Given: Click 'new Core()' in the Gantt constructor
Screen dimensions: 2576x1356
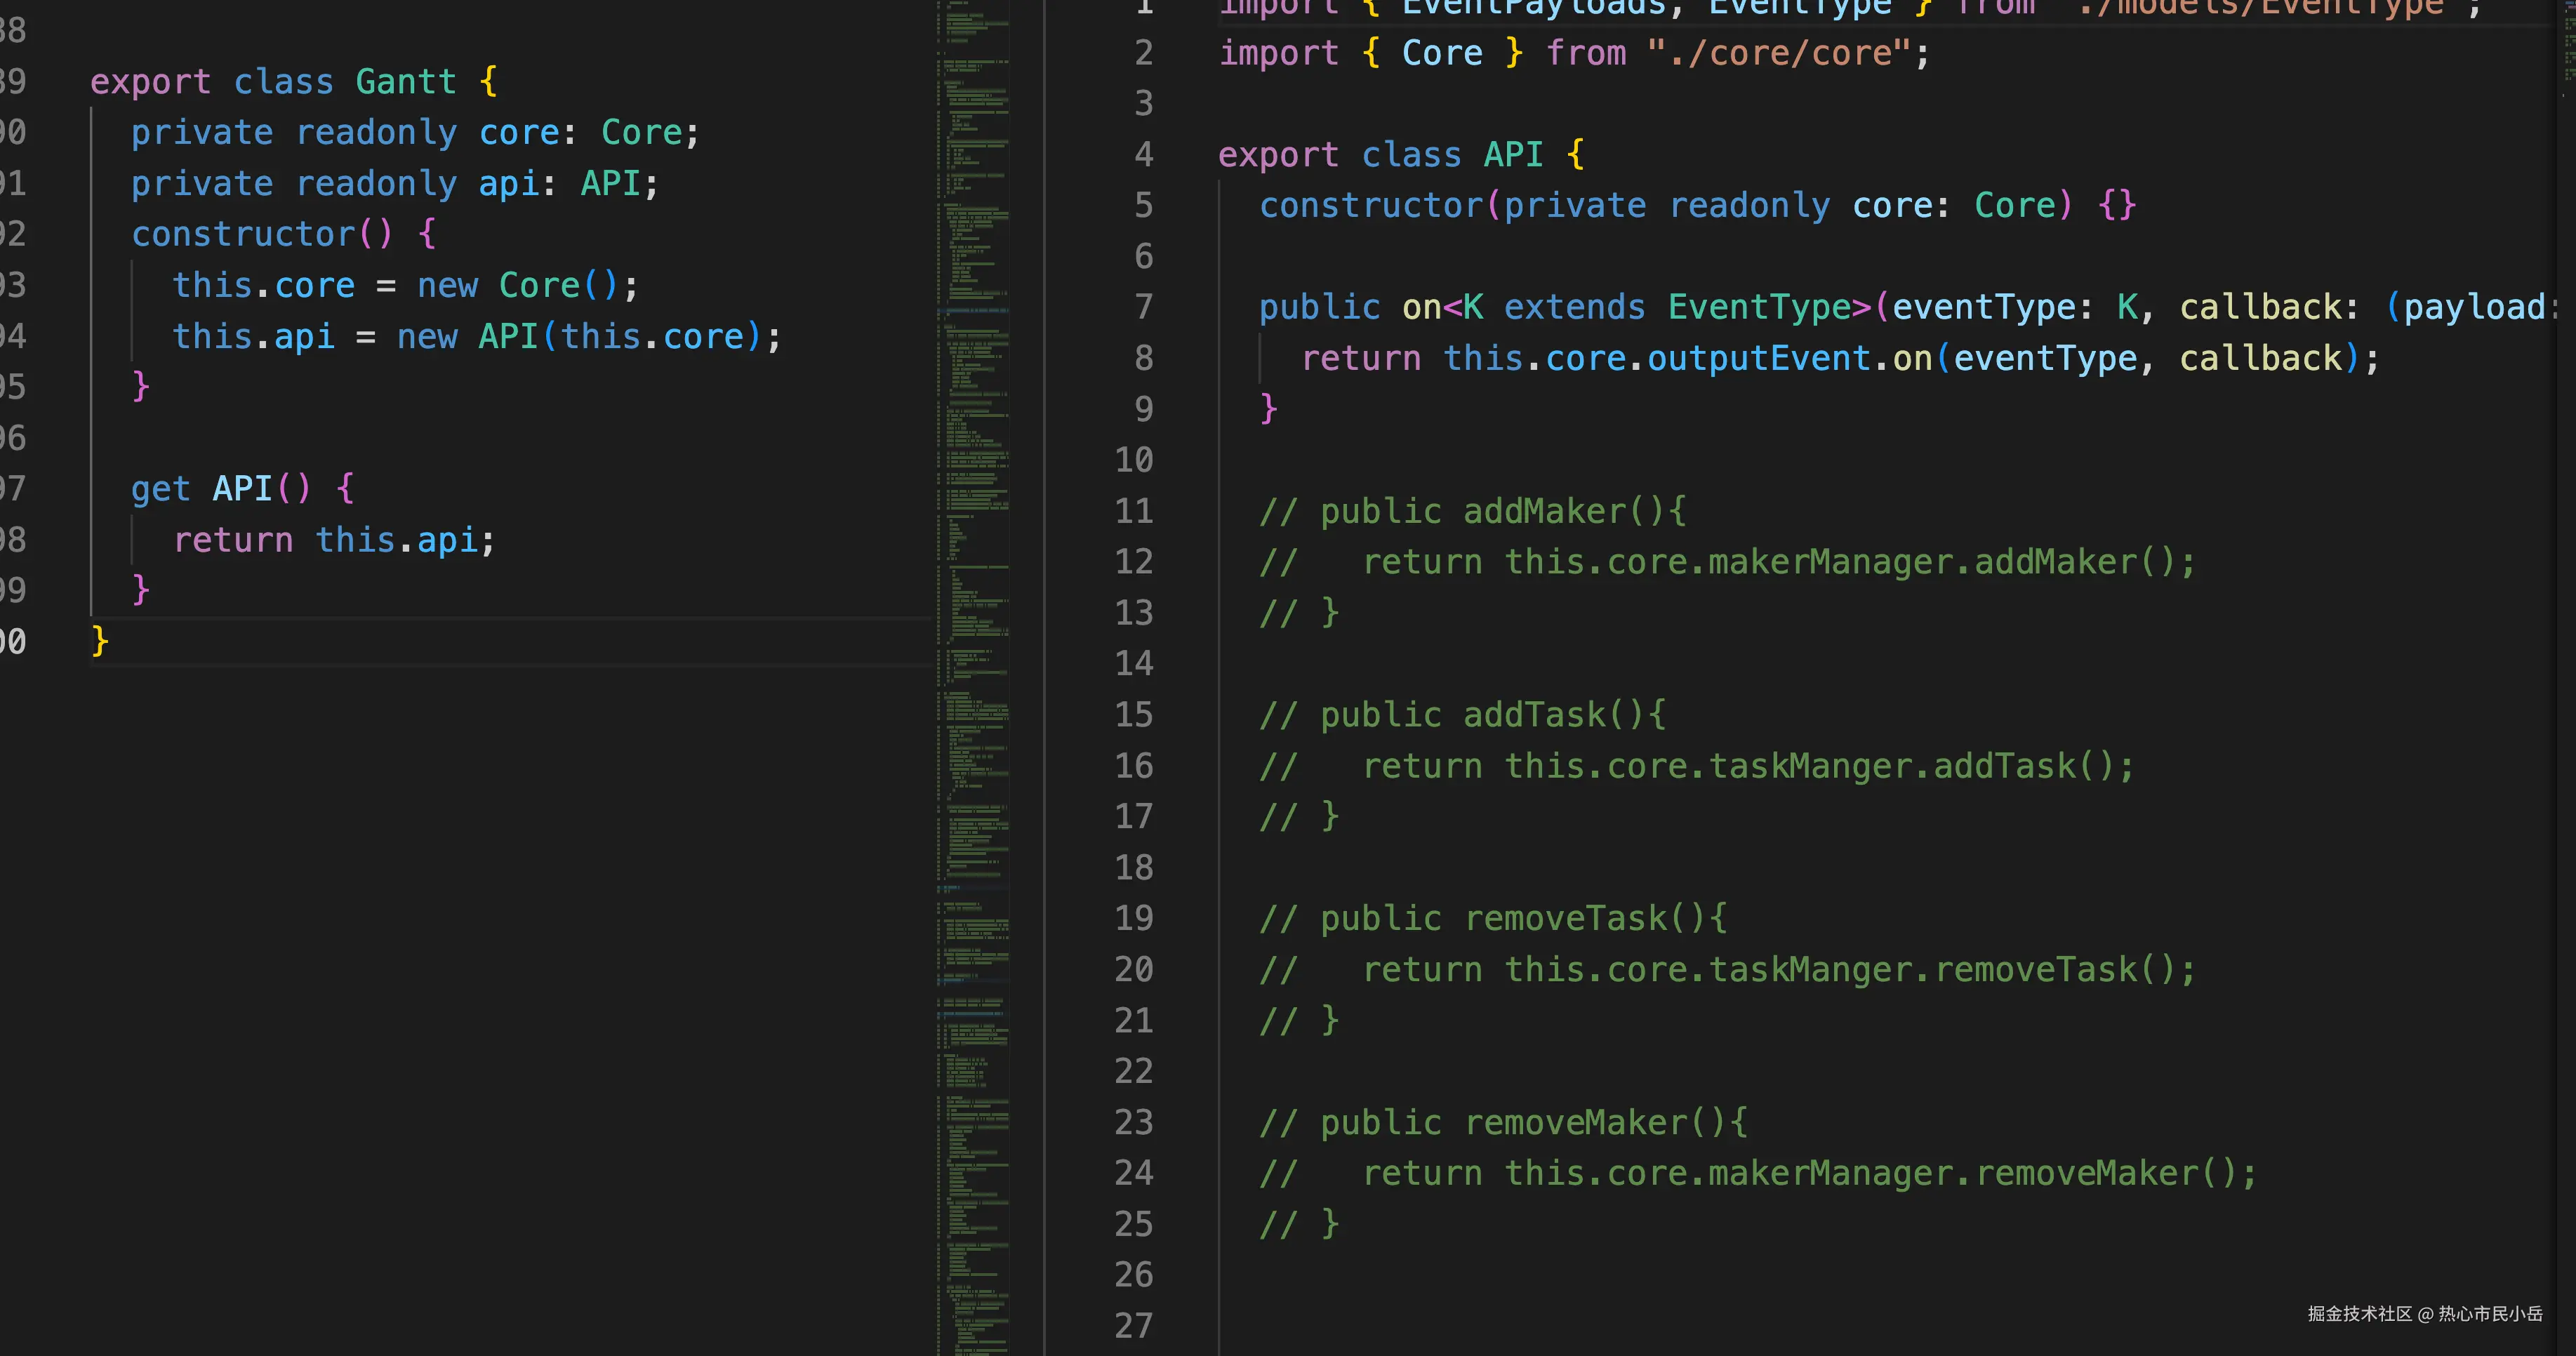Looking at the screenshot, I should pyautogui.click(x=518, y=285).
